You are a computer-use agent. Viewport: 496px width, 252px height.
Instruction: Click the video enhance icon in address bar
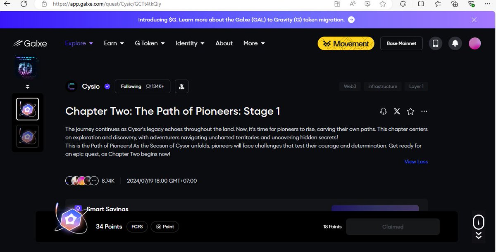[367, 4]
